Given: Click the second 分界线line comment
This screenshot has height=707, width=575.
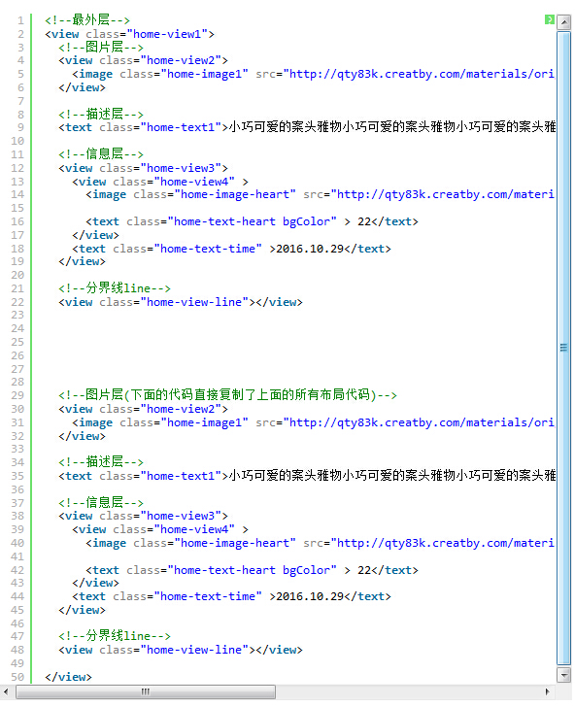Looking at the screenshot, I should tap(115, 636).
